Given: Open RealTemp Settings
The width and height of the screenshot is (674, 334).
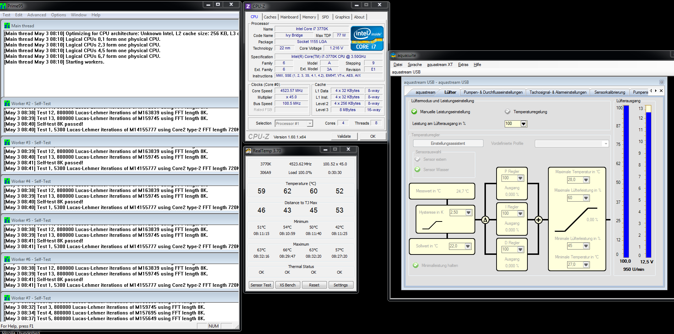Looking at the screenshot, I should [x=341, y=285].
